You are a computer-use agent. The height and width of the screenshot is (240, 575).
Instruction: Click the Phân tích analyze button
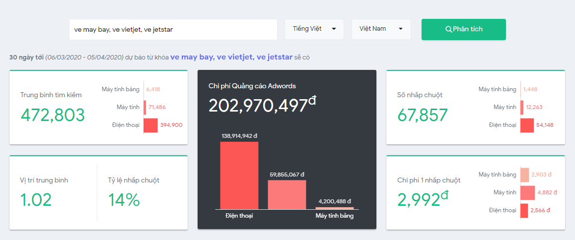pos(463,29)
